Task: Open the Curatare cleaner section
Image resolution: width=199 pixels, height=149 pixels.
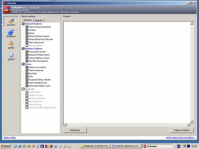Action: tap(11, 22)
